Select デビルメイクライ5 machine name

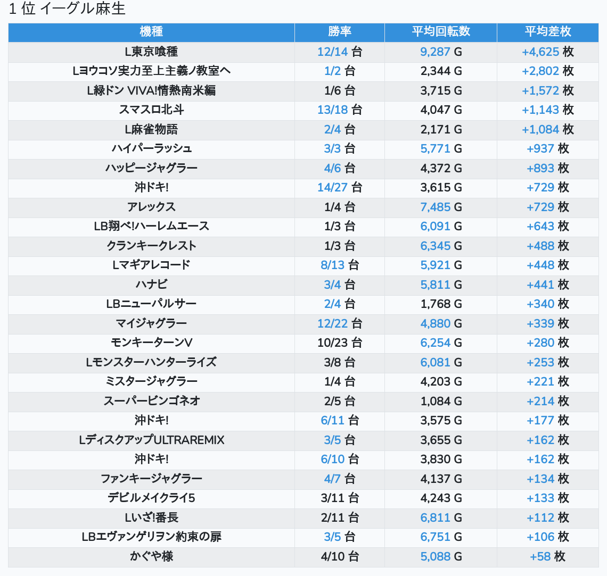coord(151,498)
